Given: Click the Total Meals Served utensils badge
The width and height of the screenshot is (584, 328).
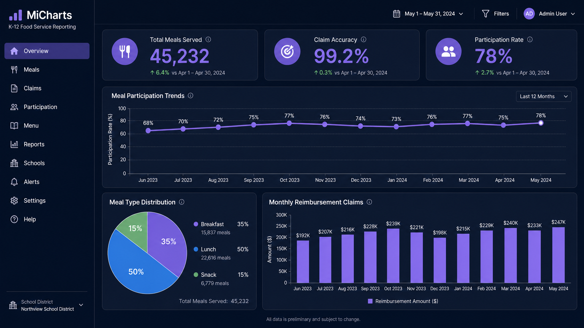Looking at the screenshot, I should [125, 52].
